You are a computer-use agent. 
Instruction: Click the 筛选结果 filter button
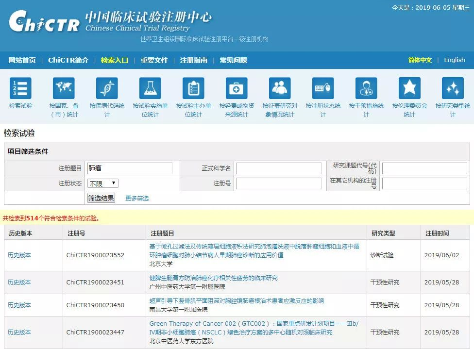101,198
